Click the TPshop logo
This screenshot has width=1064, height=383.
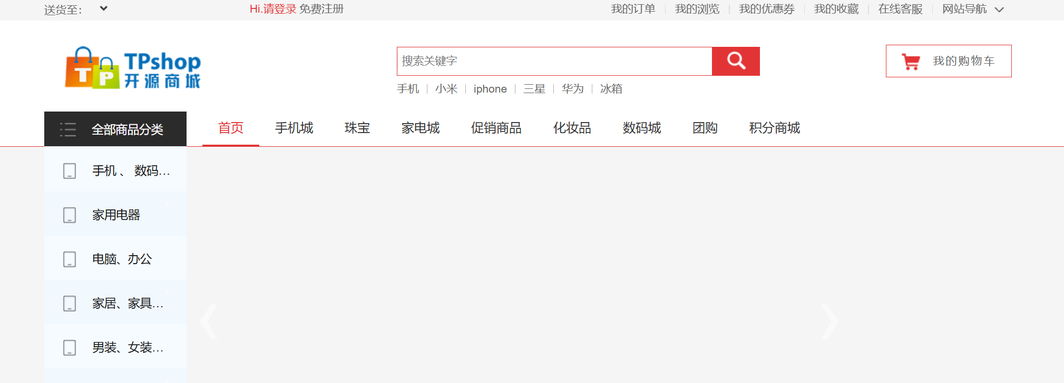[x=133, y=68]
